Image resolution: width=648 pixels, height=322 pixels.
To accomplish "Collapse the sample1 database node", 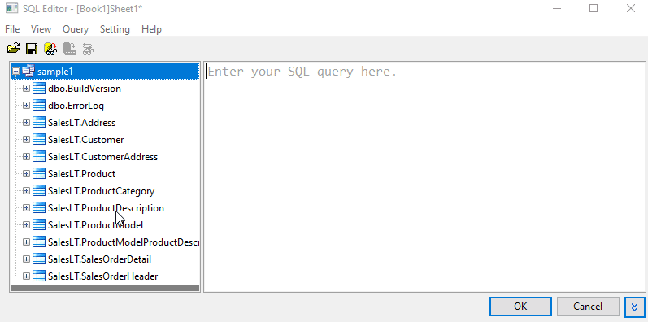I will (x=15, y=72).
